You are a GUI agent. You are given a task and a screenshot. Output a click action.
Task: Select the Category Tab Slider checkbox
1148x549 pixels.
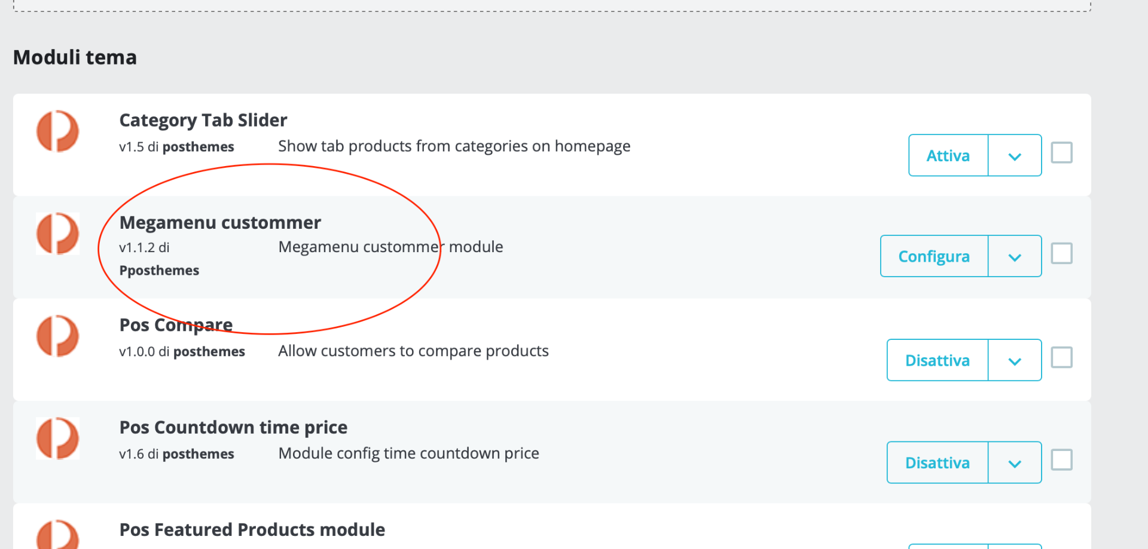[x=1061, y=153]
